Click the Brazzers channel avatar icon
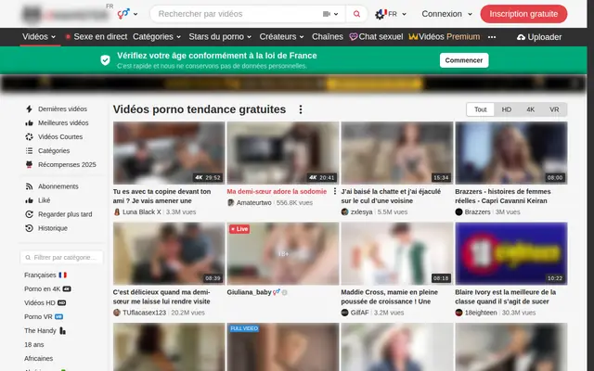594x371 pixels. click(x=458, y=212)
